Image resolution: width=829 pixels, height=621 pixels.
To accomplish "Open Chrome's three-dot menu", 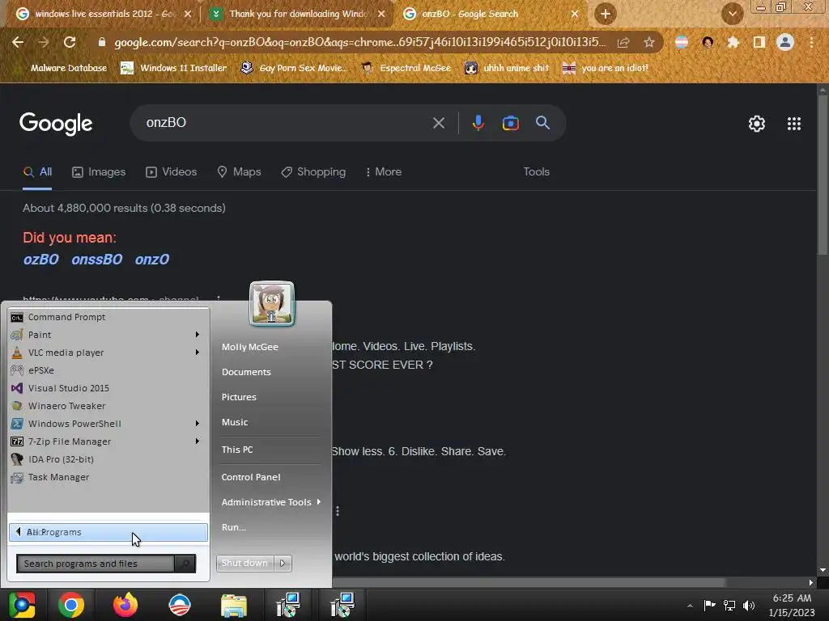I will [811, 42].
